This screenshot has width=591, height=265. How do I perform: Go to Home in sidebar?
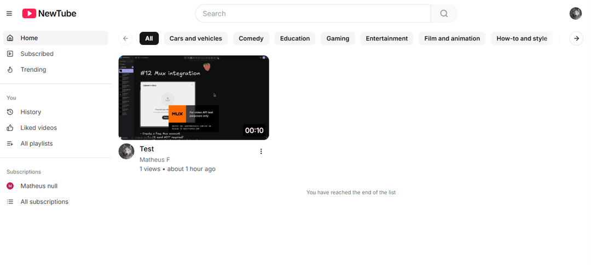pos(55,38)
